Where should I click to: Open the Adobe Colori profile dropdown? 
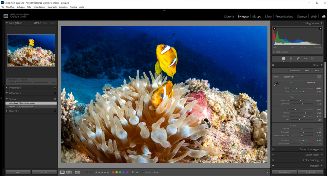click(x=289, y=77)
